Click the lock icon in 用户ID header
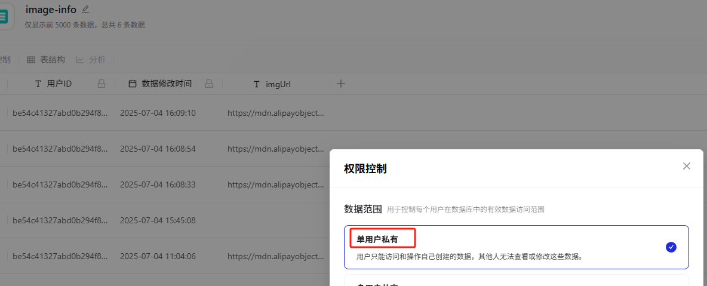The image size is (707, 286). coord(102,84)
